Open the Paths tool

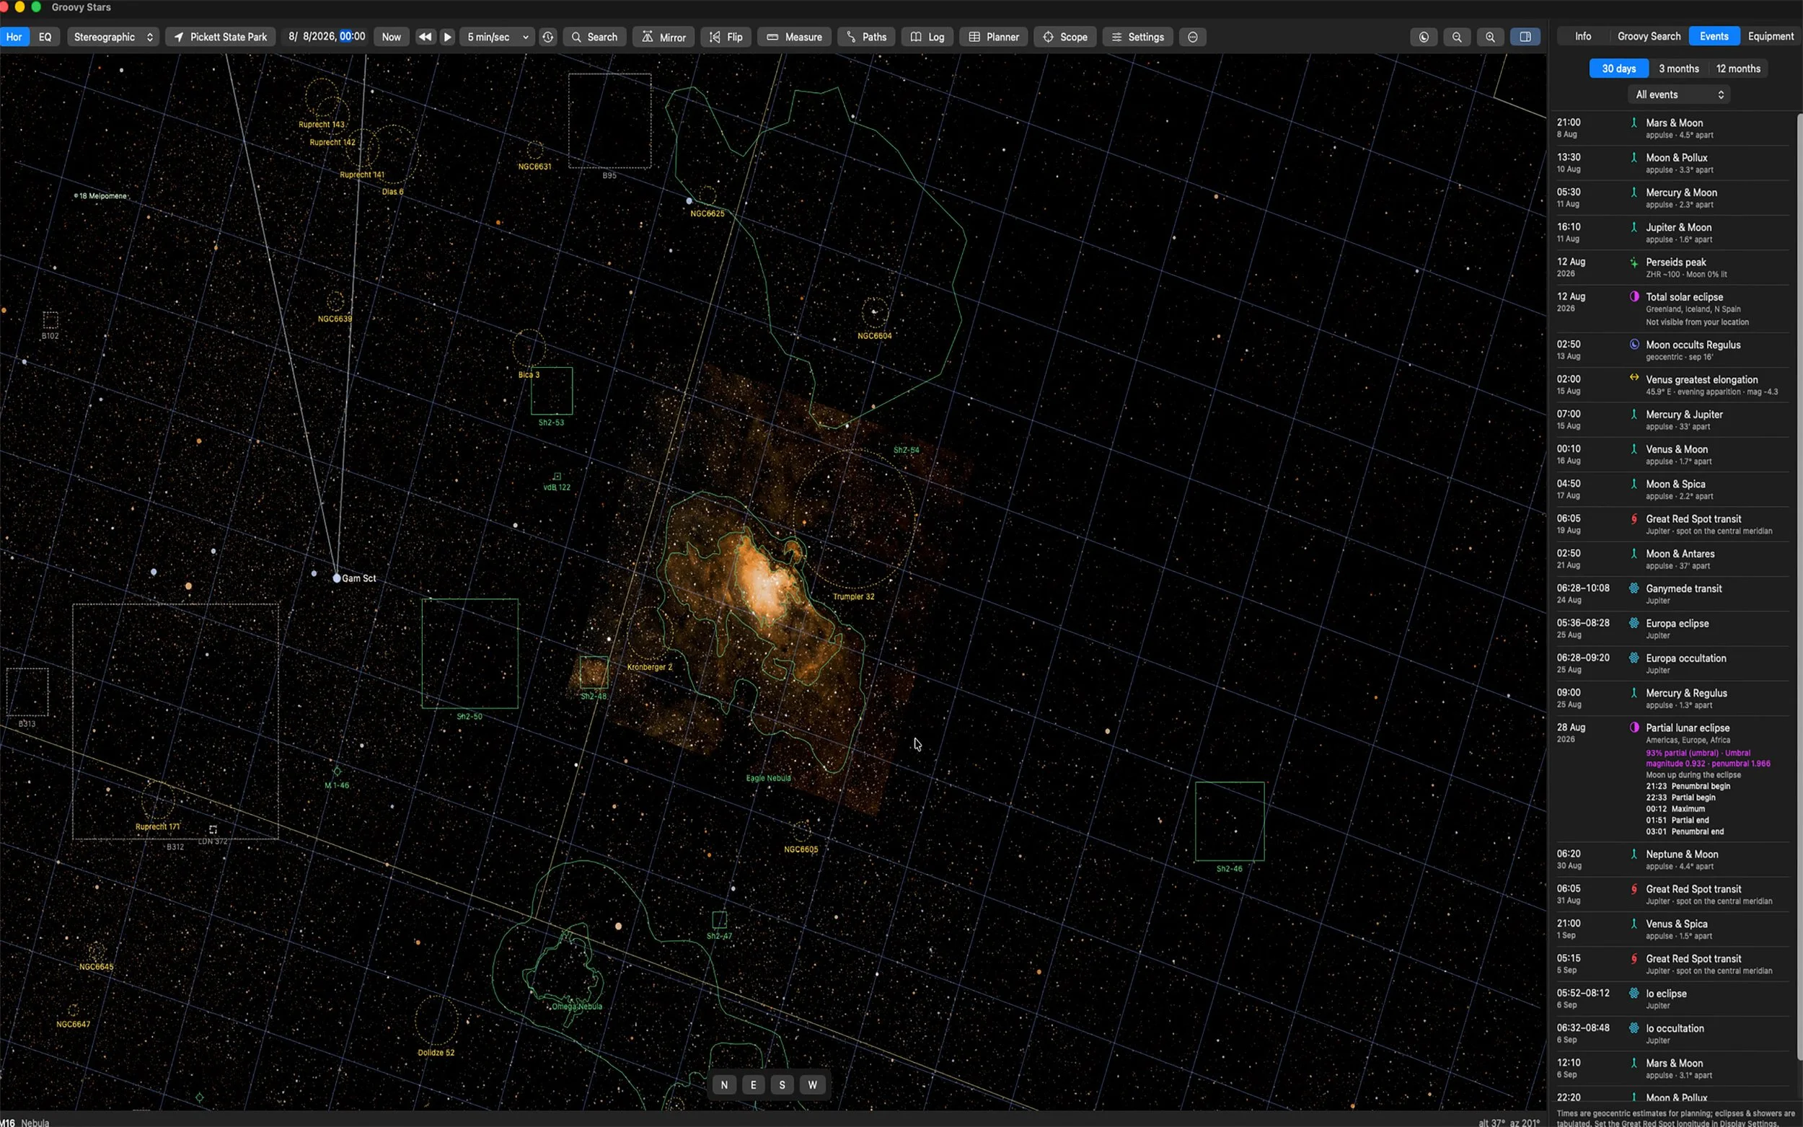[x=866, y=37]
